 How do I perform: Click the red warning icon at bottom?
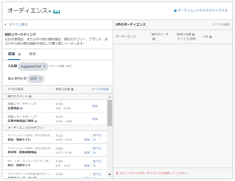pos(117,173)
